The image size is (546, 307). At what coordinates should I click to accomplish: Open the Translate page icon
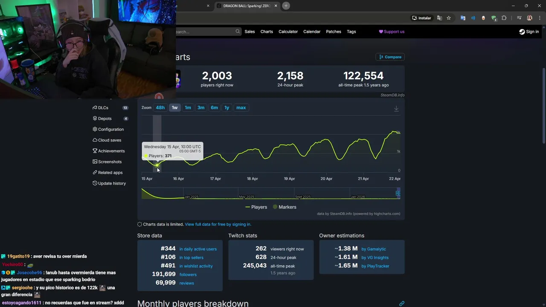[x=439, y=18]
